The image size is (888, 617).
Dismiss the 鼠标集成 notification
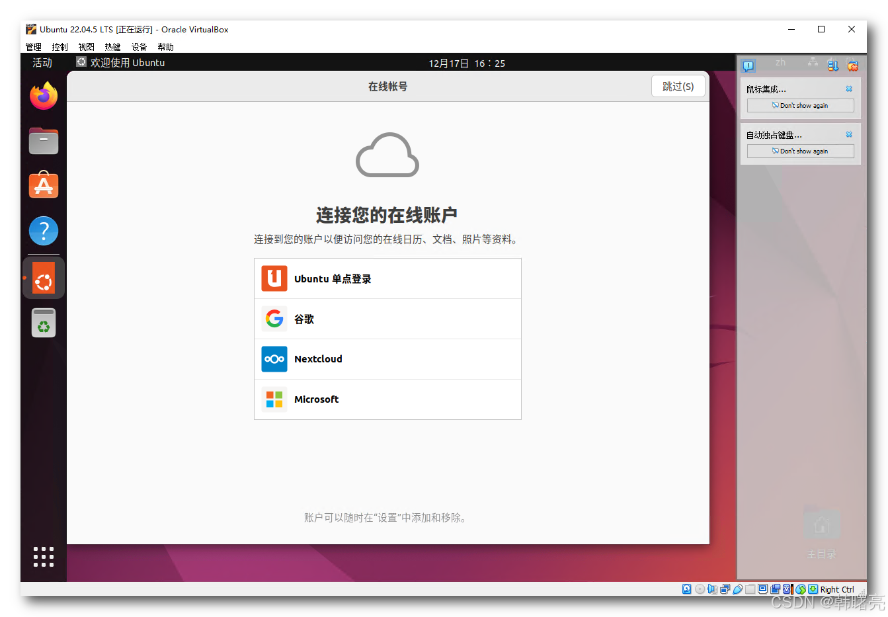tap(849, 88)
